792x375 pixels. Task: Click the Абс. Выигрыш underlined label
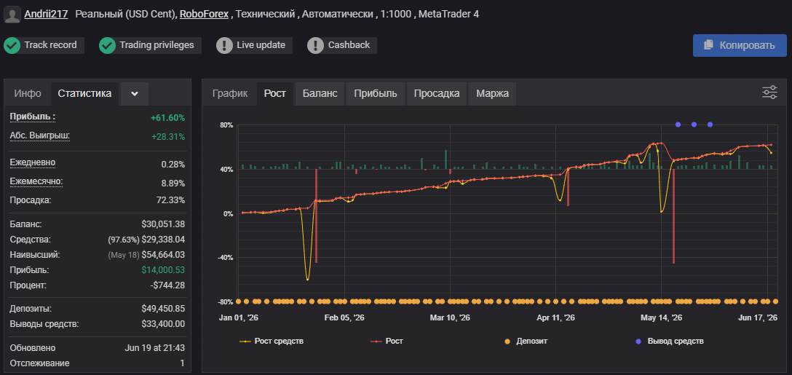click(x=40, y=135)
